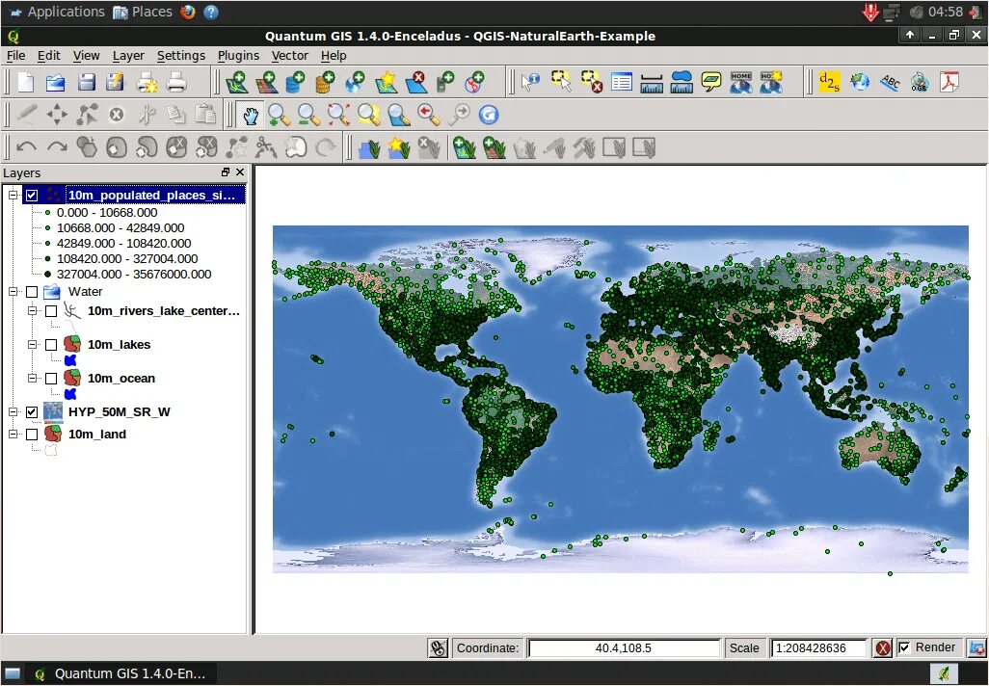Open the attribute table icon
989x686 pixels.
(622, 83)
